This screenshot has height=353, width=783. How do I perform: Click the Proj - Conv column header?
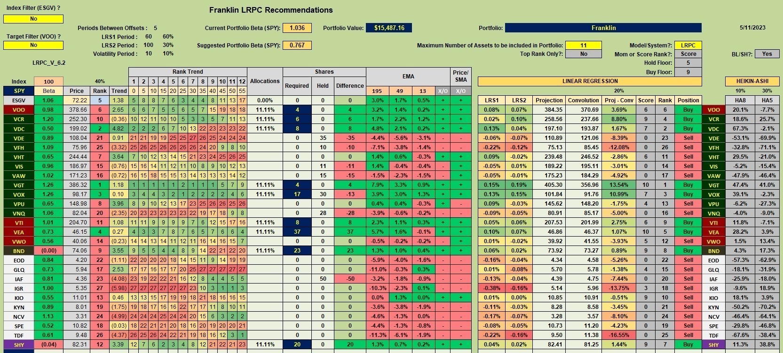point(619,100)
